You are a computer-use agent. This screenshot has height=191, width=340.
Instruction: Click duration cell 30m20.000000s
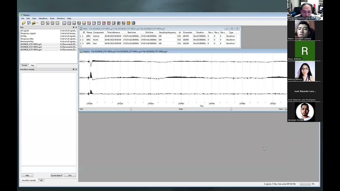coord(199,40)
